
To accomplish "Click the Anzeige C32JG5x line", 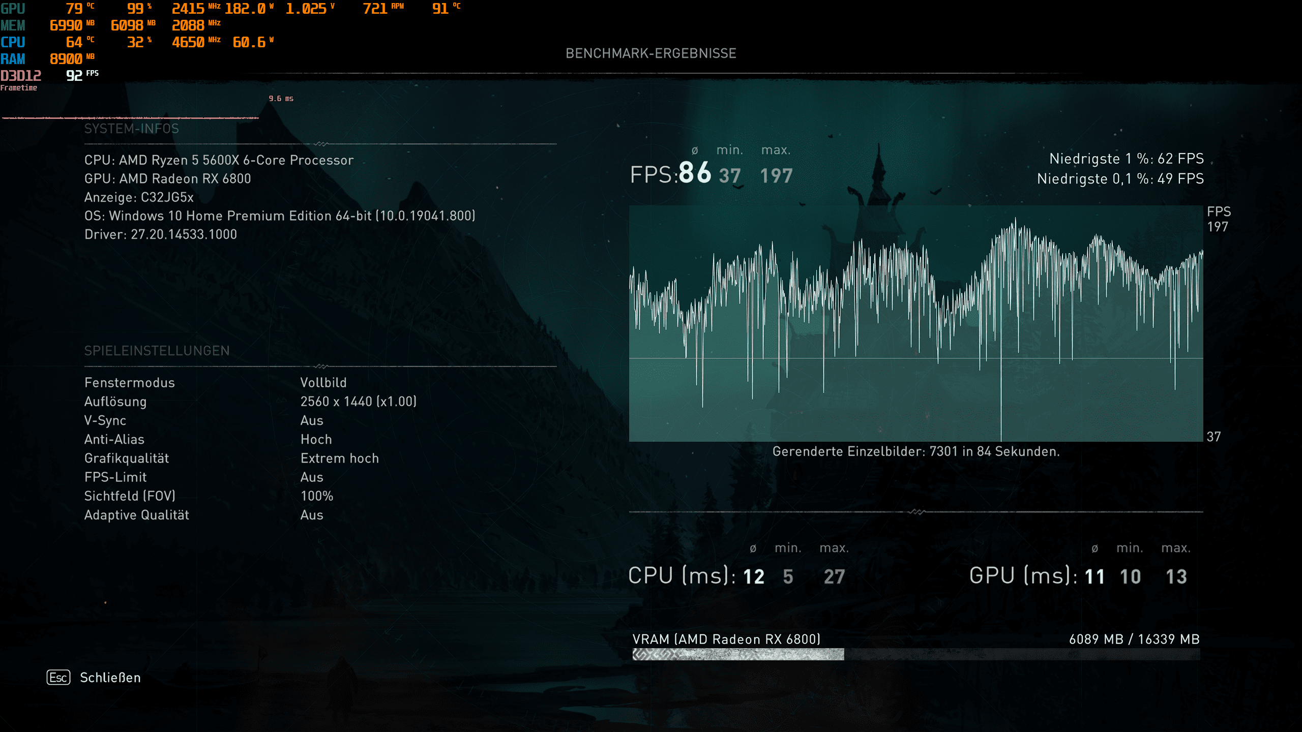I will pos(139,197).
